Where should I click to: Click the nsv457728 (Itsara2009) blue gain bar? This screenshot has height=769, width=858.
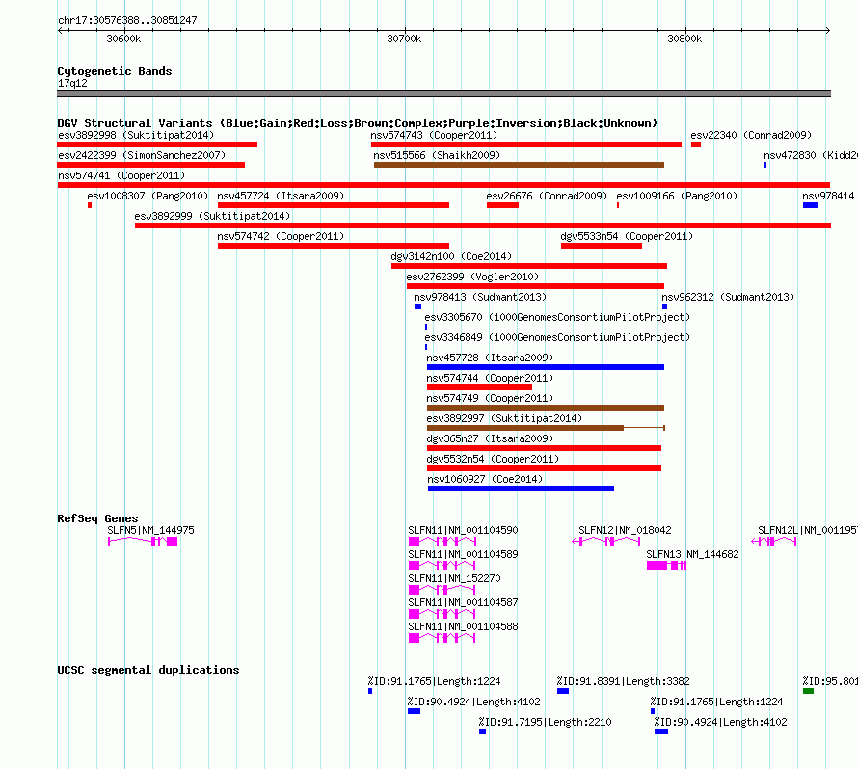pyautogui.click(x=546, y=367)
